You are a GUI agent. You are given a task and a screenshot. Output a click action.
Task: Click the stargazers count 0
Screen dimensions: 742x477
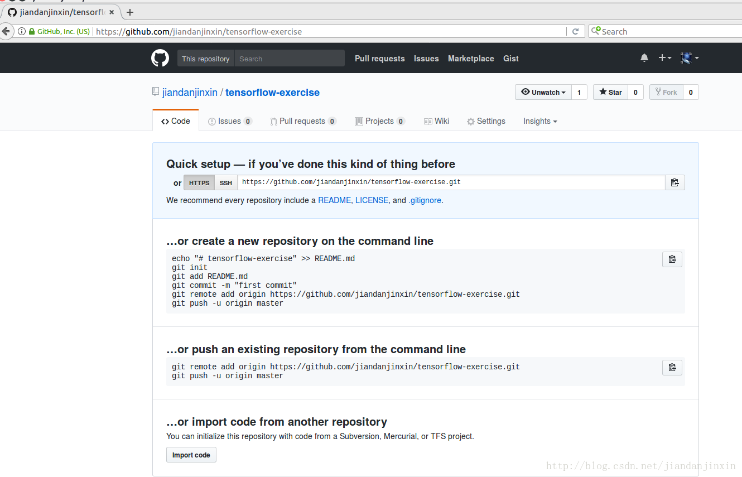(635, 92)
